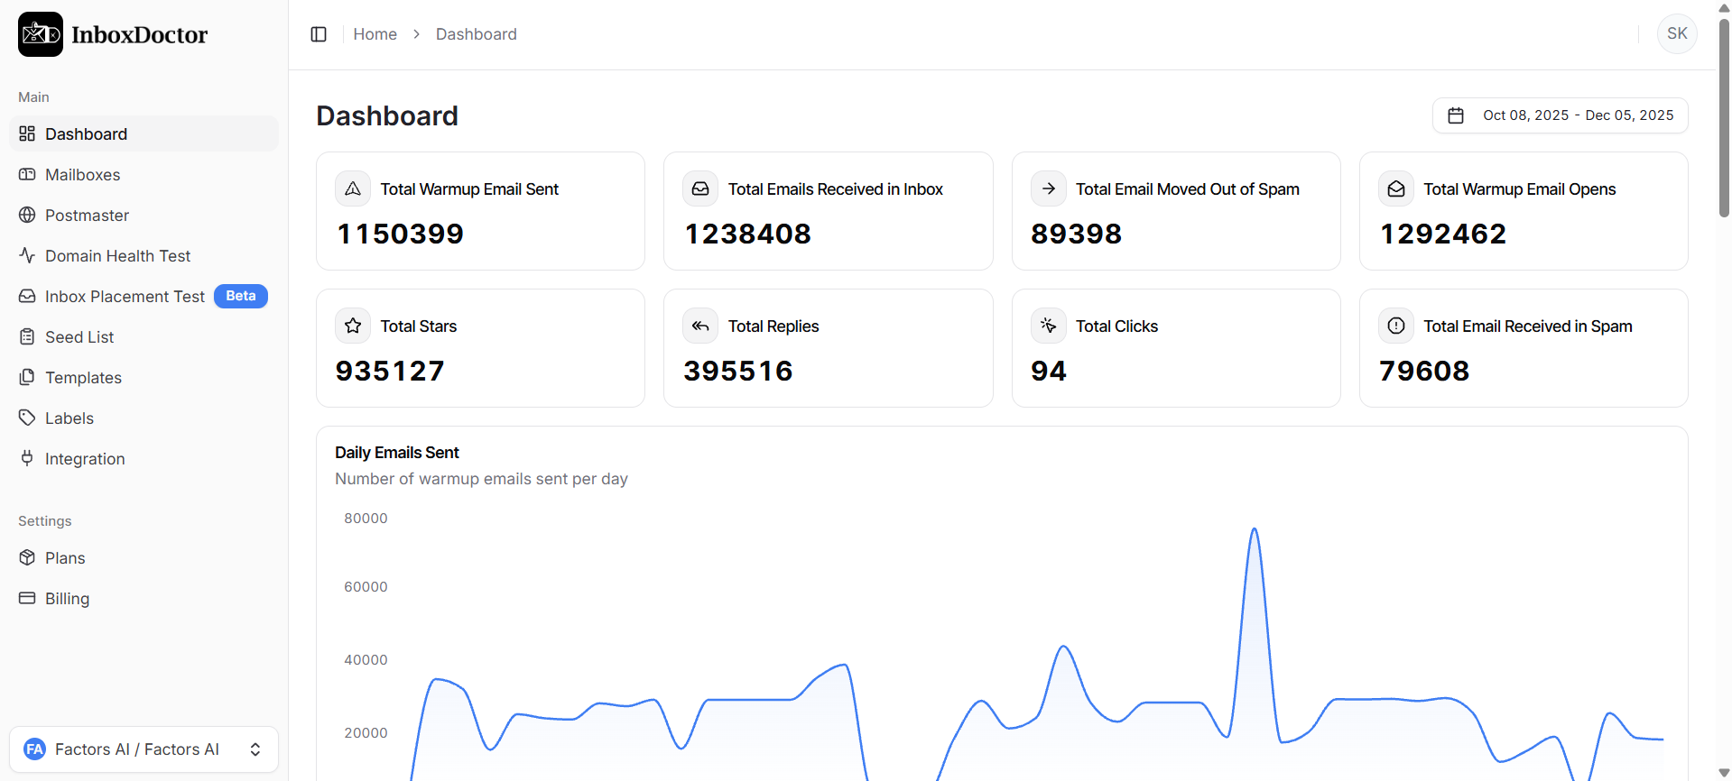Open Mailboxes in the sidebar
Screen dimensions: 1732x781
pyautogui.click(x=82, y=175)
